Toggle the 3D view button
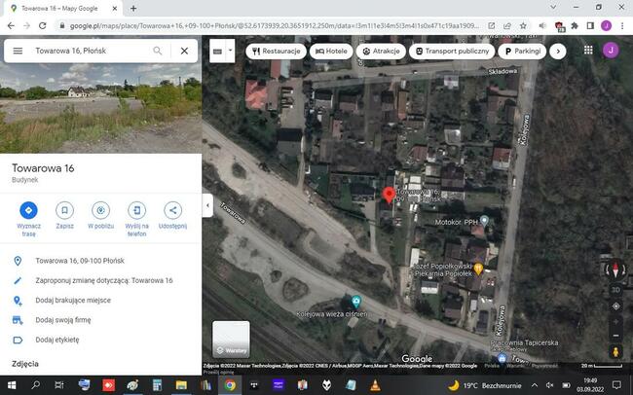The height and width of the screenshot is (395, 633). pyautogui.click(x=615, y=290)
